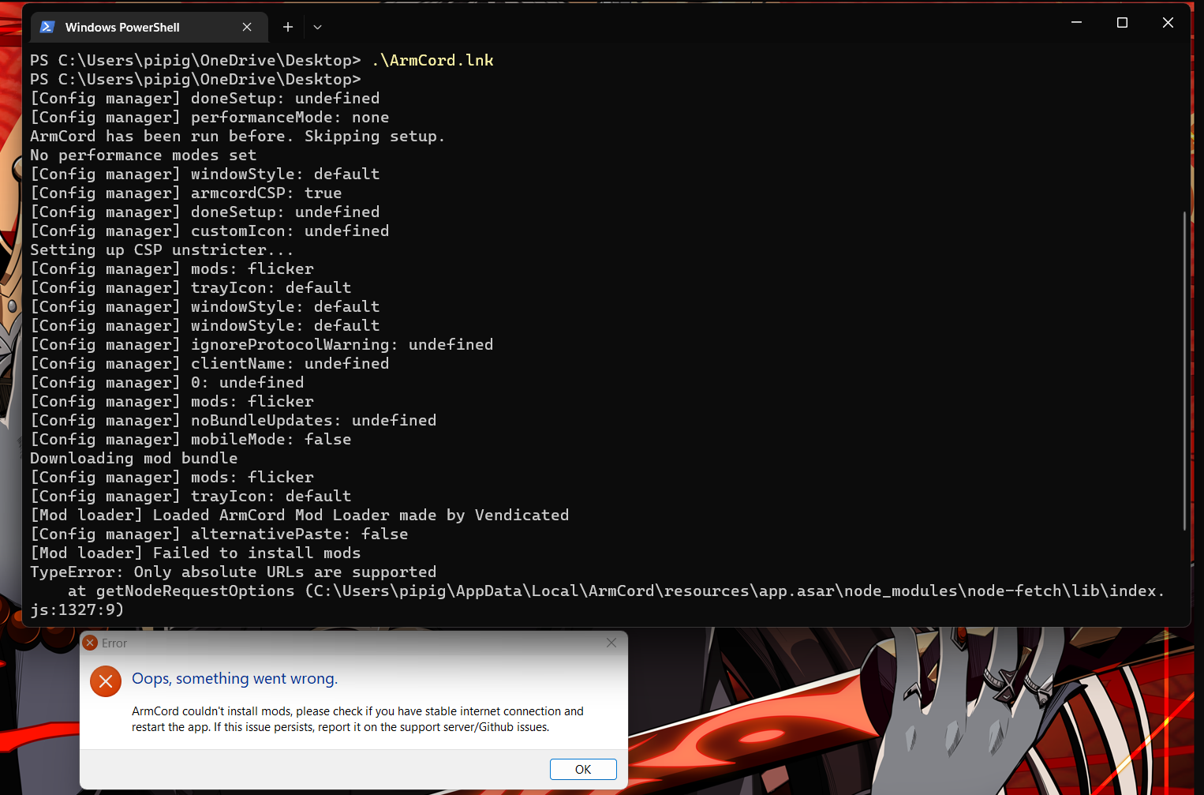Screen dimensions: 1204x795
Task: Open the tab list dropdown chevron
Action: [317, 26]
